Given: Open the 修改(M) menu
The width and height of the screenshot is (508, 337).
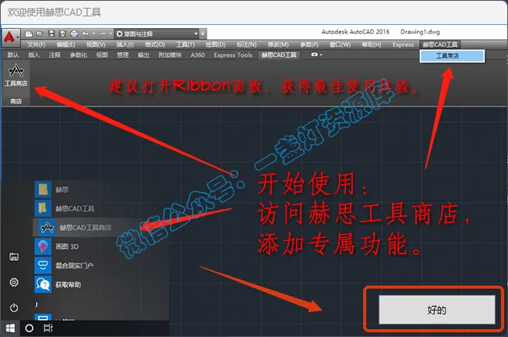Looking at the screenshot, I should [x=278, y=44].
